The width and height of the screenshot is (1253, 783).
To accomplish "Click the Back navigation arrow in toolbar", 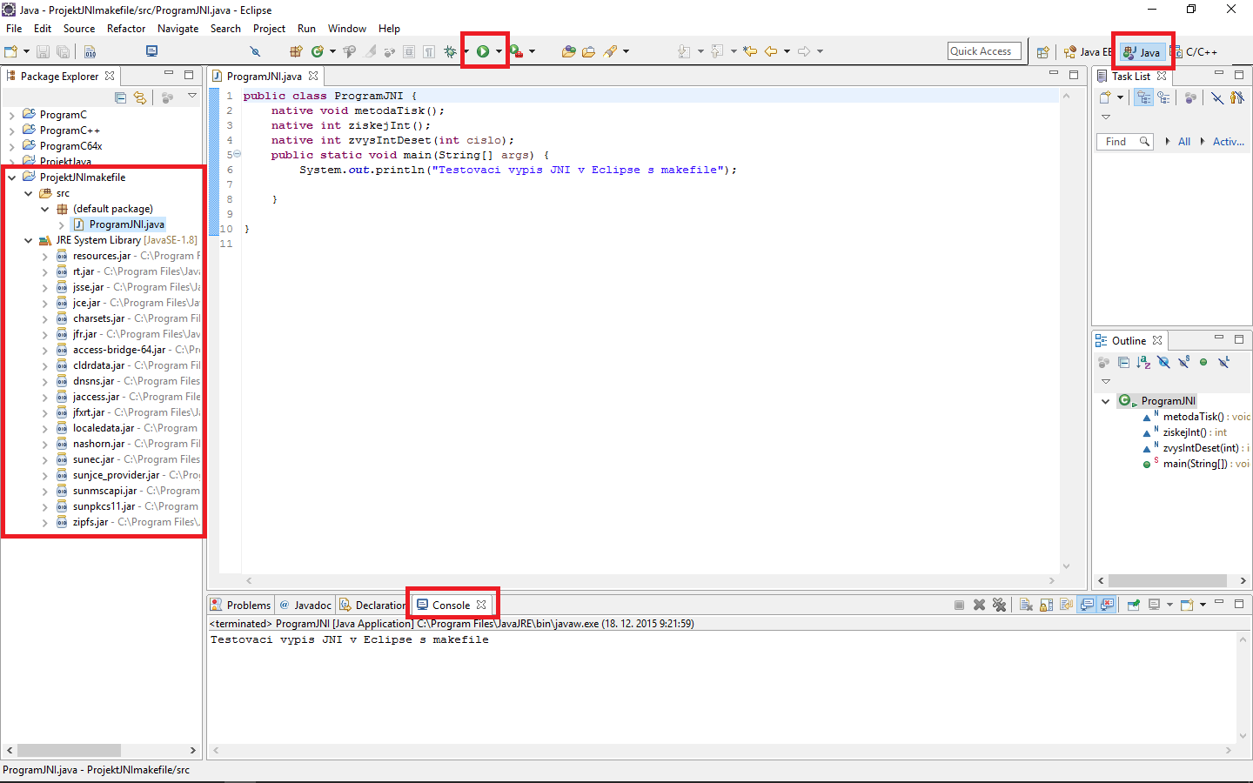I will 771,52.
